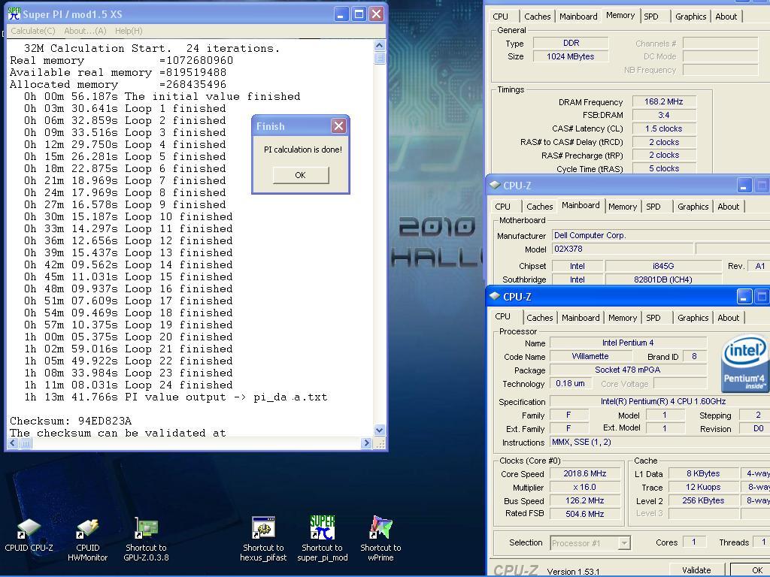Select SPD tab in bottom CPU-Z window
The image size is (770, 577).
pos(653,318)
